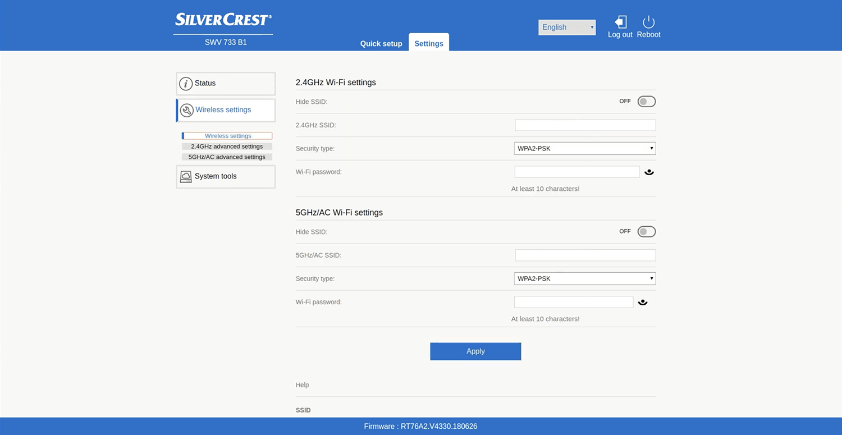Toggle Hide SSID for 2.4GHz Wi-Fi
Viewport: 842px width, 435px height.
[646, 102]
